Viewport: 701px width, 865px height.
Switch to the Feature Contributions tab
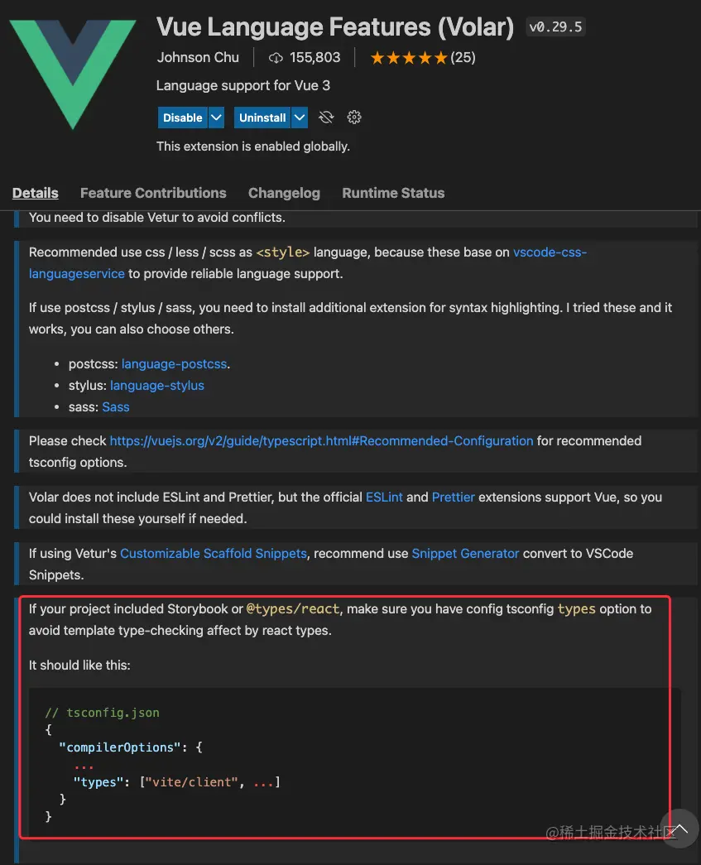coord(153,193)
